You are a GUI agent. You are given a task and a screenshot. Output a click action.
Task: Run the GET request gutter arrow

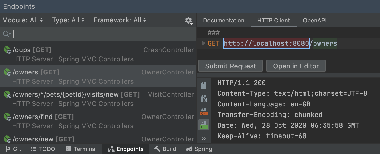(x=204, y=43)
